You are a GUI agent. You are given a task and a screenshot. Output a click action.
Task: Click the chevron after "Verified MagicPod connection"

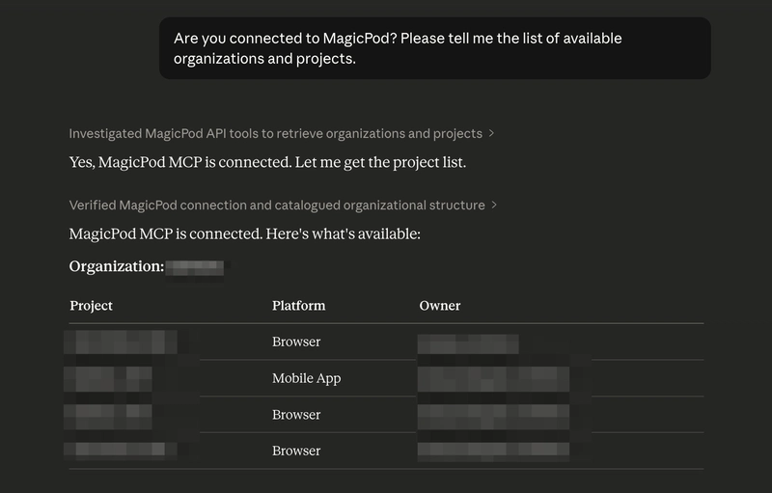495,205
